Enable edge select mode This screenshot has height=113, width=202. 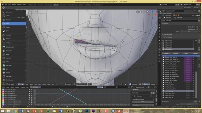pos(21,84)
